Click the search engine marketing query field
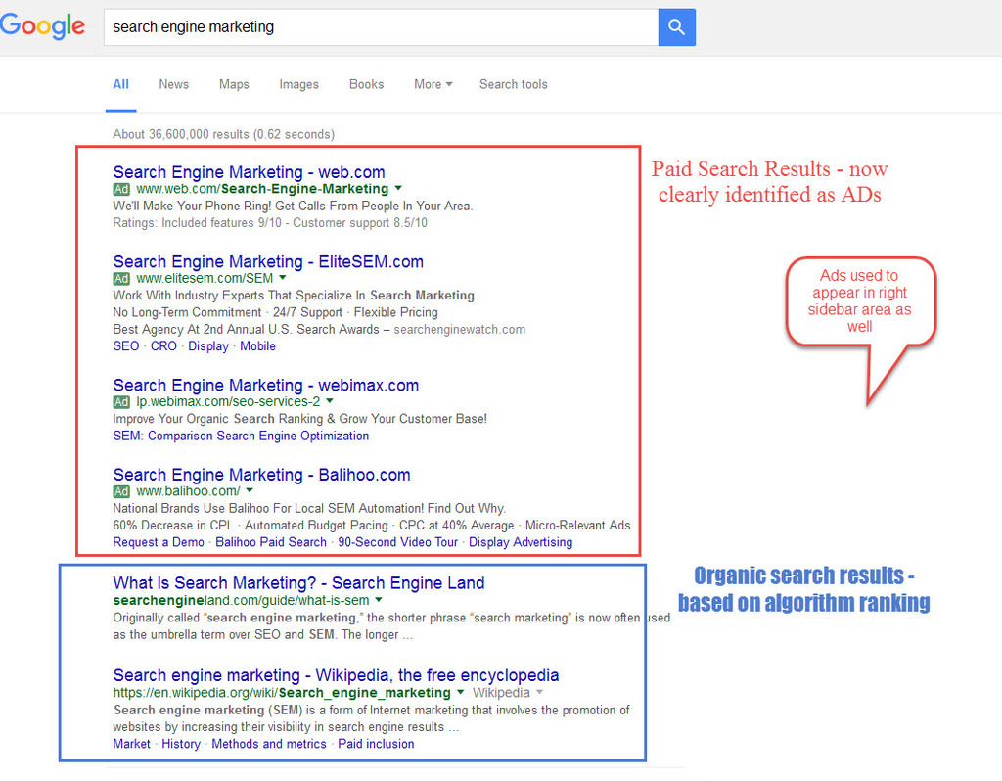The height and width of the screenshot is (782, 1002). click(381, 26)
